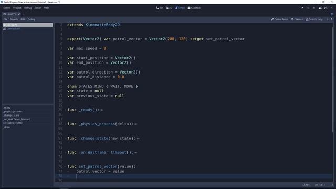Jump to _change_state in method list
This screenshot has width=336, height=189.
pos(12,115)
